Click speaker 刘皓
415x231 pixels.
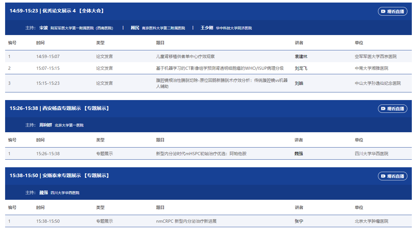[x=299, y=83]
